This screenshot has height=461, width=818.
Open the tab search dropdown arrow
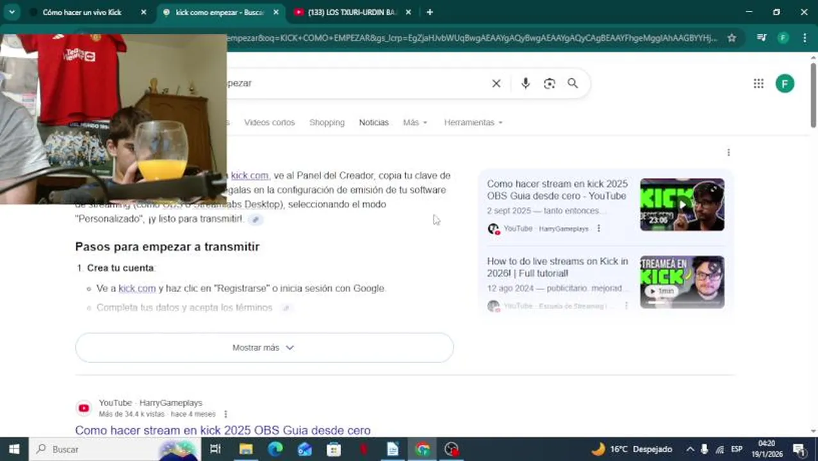pos(12,12)
